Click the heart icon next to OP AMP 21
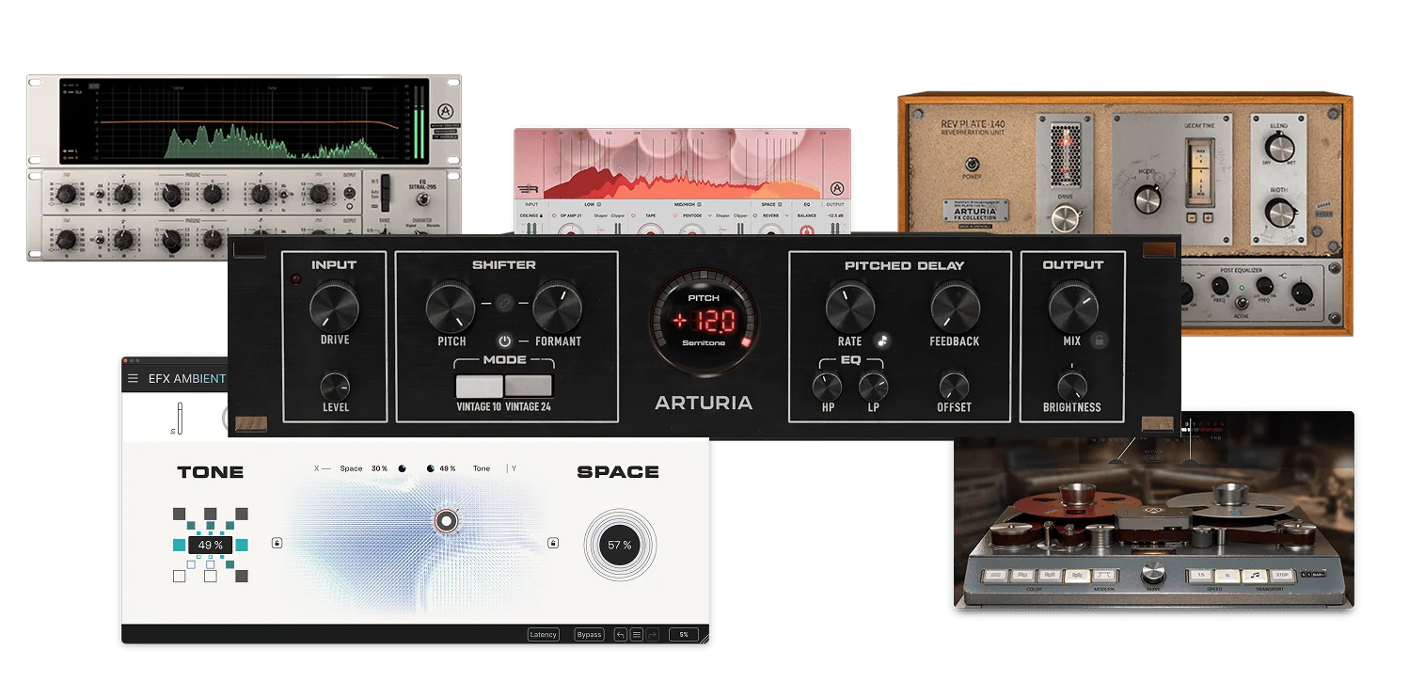 click(555, 216)
